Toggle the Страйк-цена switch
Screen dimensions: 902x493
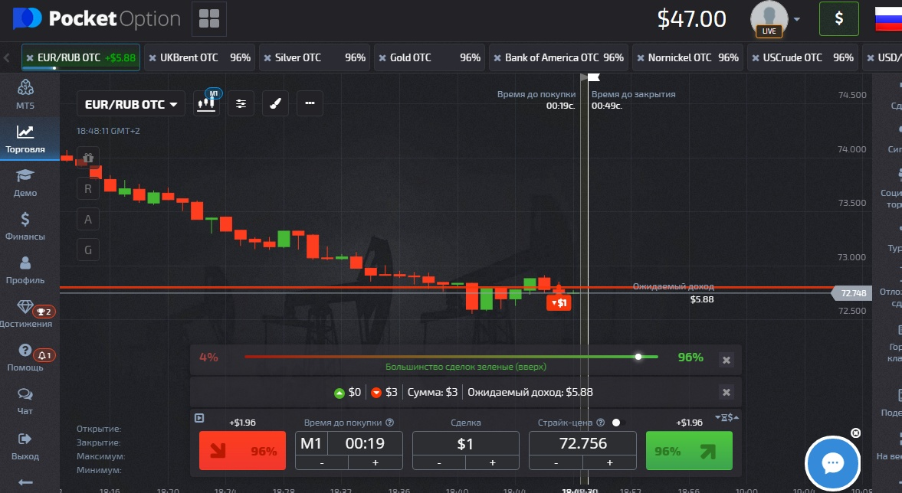[618, 423]
